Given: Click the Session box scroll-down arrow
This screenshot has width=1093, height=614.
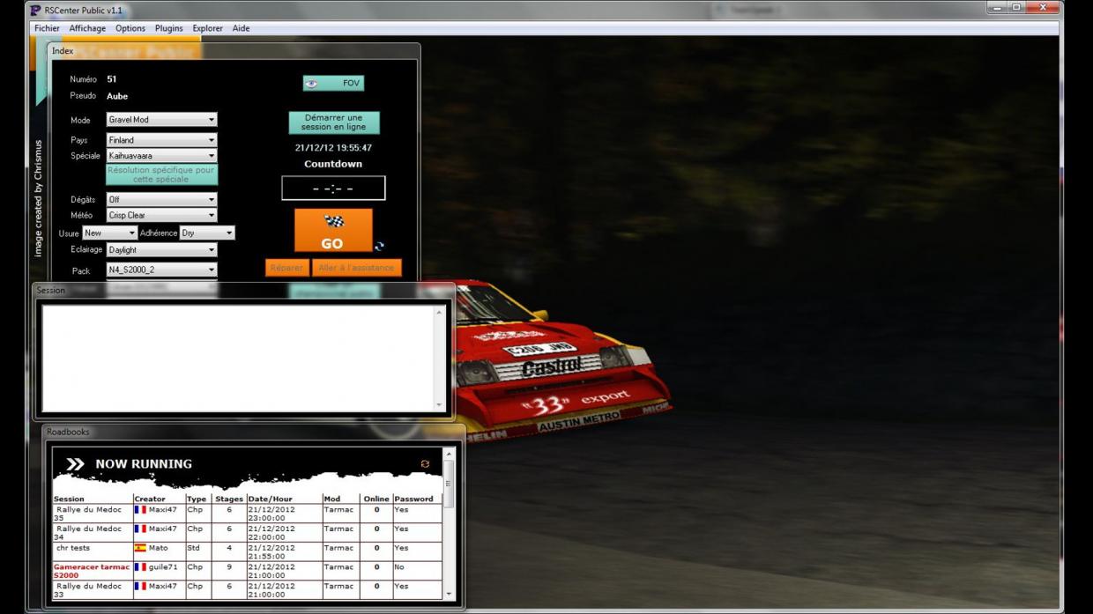Looking at the screenshot, I should click(440, 405).
